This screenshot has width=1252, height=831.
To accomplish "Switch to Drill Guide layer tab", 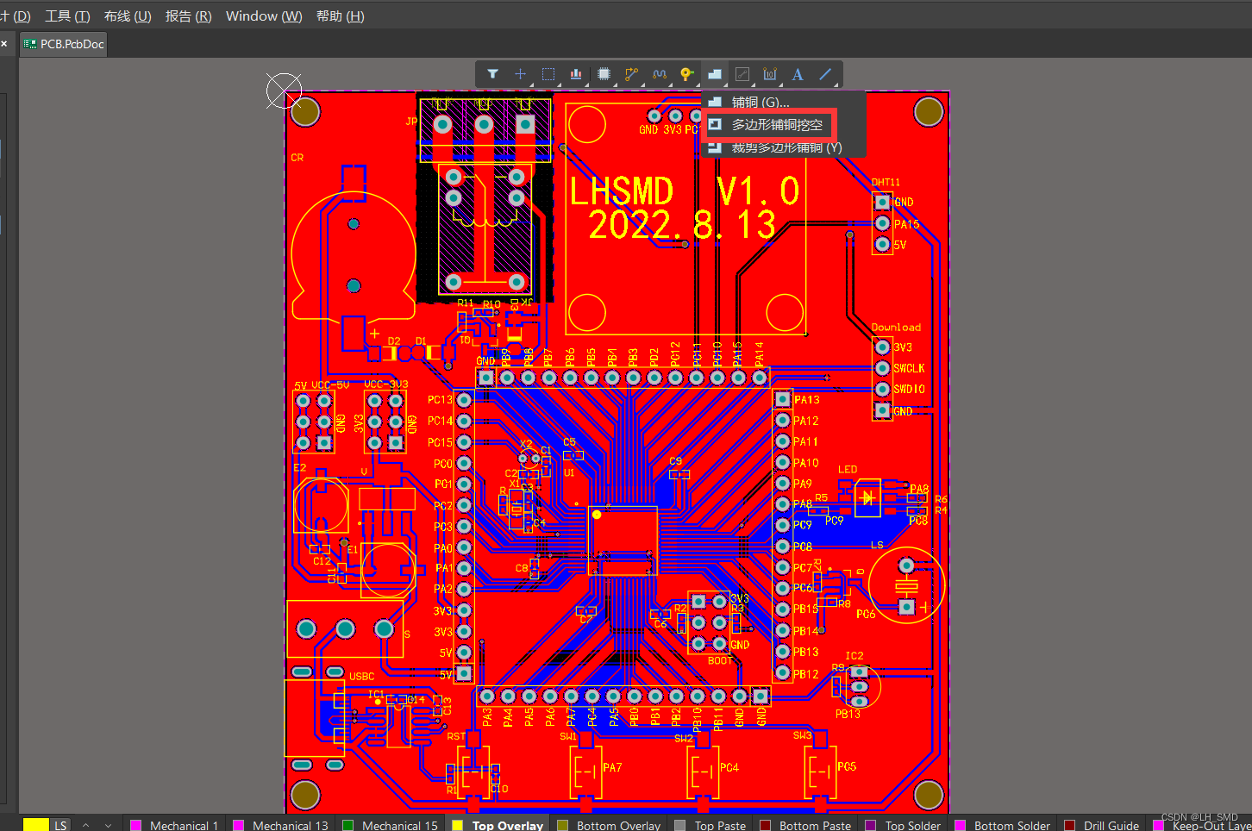I will point(1102,825).
